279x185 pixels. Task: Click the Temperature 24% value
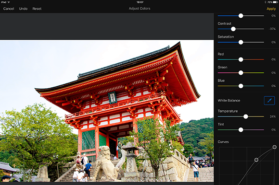[x=273, y=116]
